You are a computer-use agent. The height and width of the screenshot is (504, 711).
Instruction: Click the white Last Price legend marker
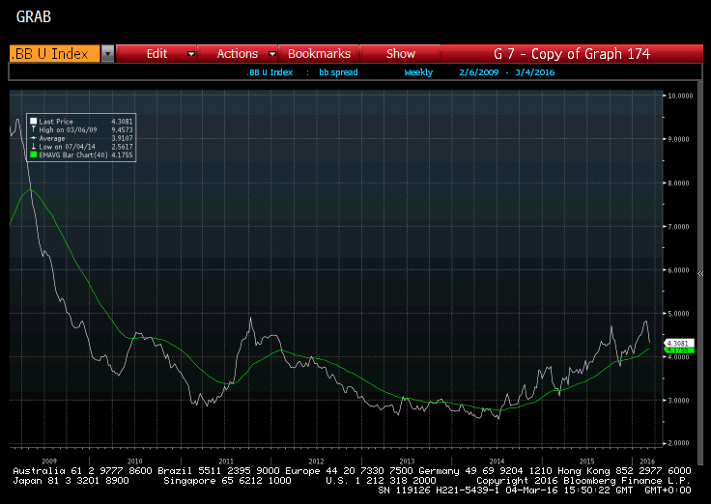(34, 122)
